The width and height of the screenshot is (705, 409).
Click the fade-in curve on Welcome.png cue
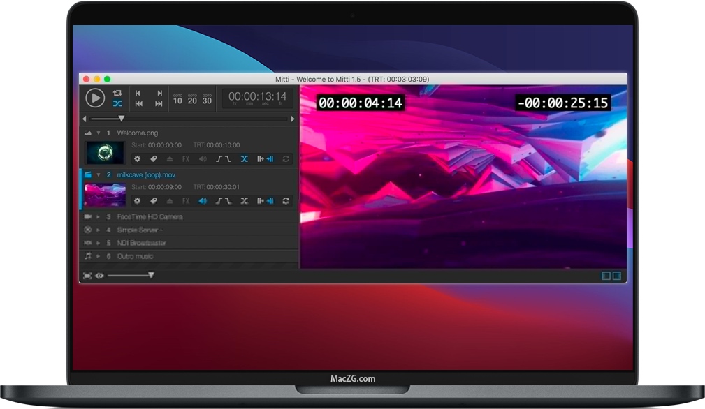point(219,159)
